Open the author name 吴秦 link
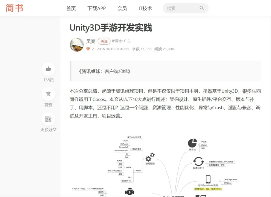This screenshot has height=197, width=271. coord(91,41)
